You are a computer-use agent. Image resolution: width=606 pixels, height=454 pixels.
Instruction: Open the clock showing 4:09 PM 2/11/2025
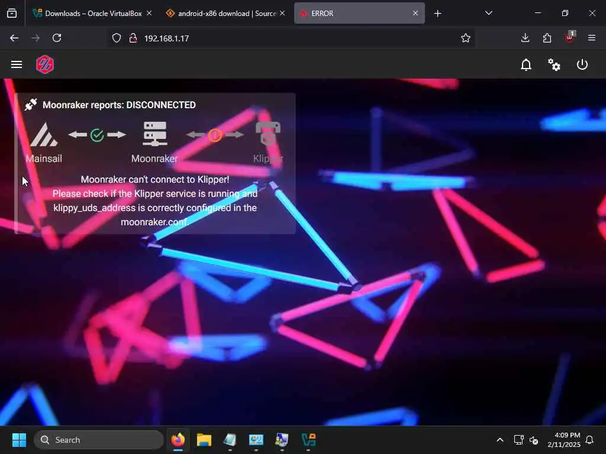[x=564, y=440]
